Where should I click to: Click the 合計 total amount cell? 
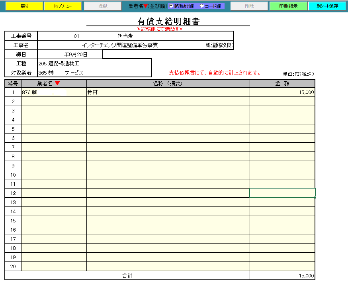pos(282,275)
